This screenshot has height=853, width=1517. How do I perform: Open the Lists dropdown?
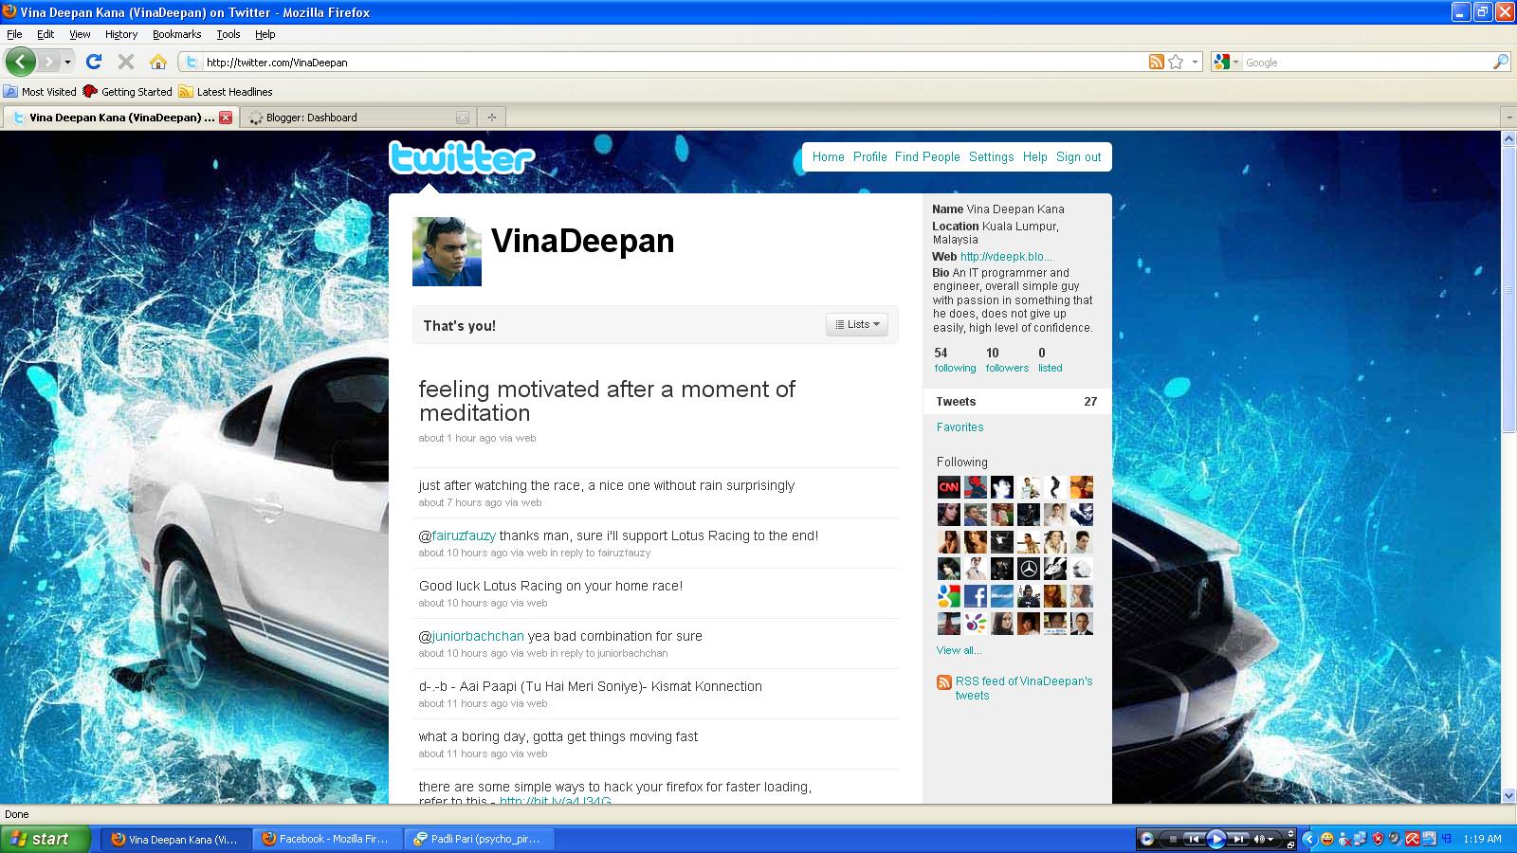[857, 324]
